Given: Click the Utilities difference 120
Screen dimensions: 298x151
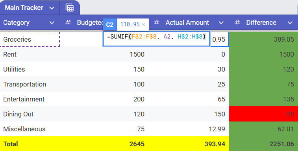Looking at the screenshot, I should pos(289,69).
